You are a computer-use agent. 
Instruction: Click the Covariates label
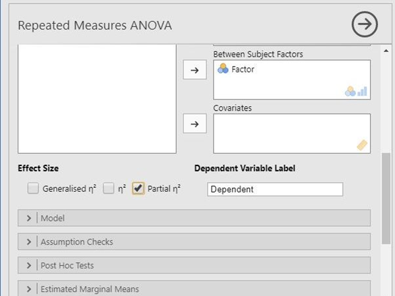(x=232, y=108)
